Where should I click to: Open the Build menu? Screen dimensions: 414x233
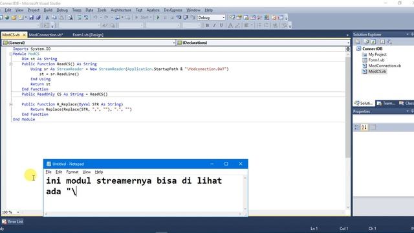[48, 10]
